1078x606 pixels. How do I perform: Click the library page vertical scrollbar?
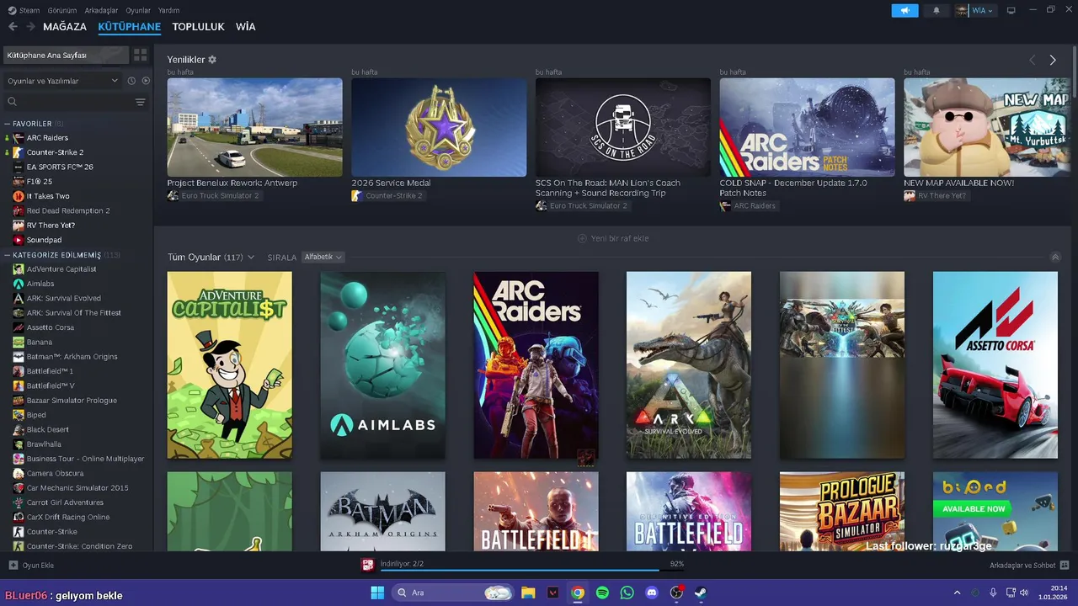[x=1074, y=73]
